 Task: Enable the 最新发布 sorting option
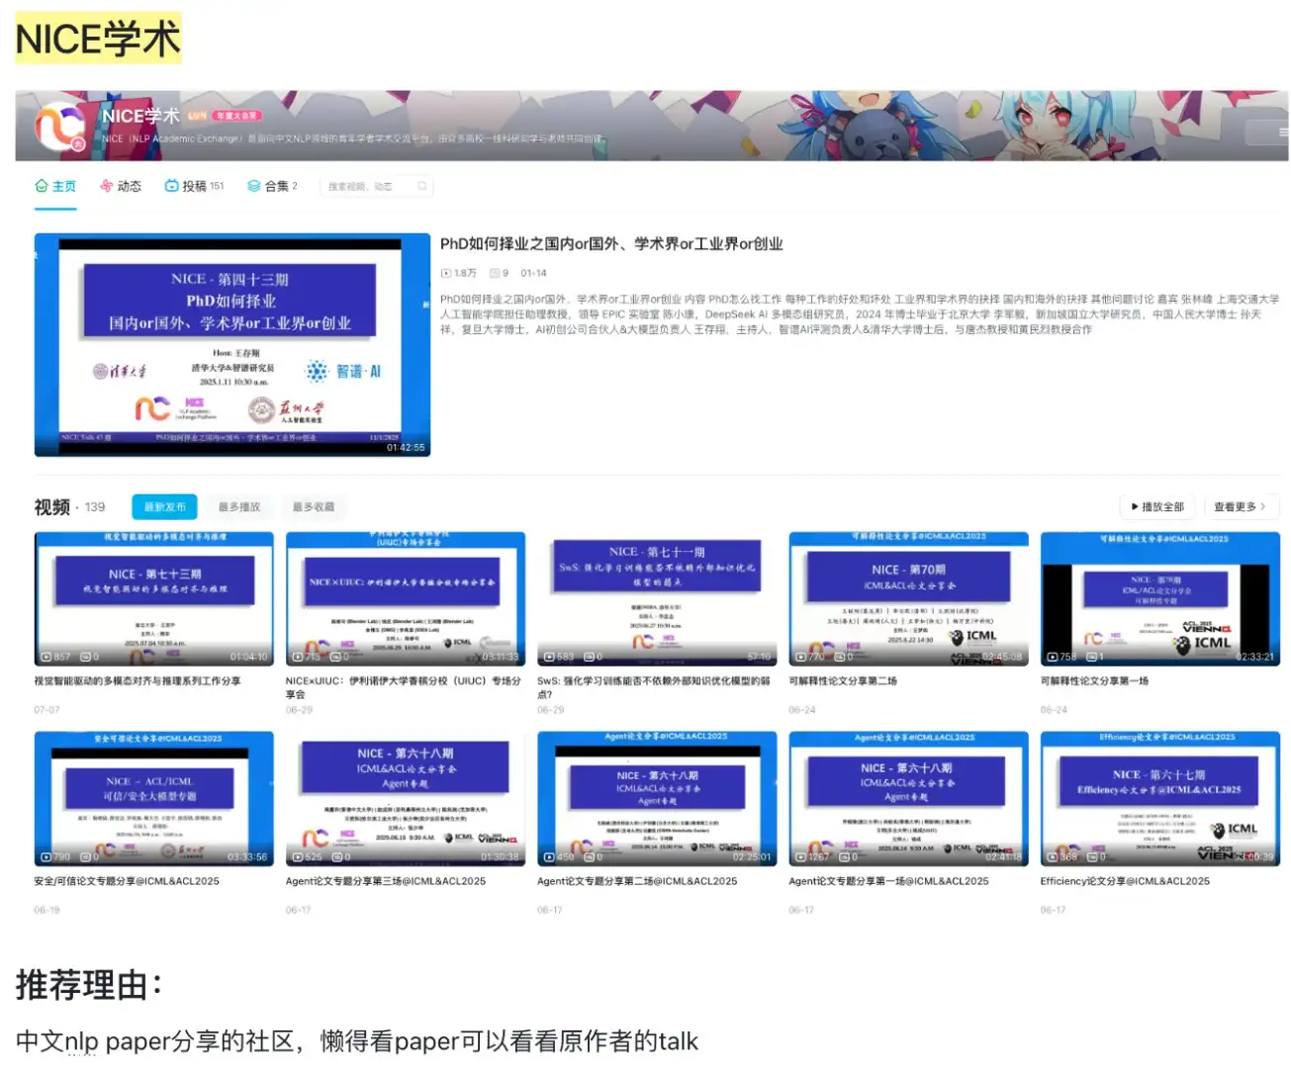[164, 506]
